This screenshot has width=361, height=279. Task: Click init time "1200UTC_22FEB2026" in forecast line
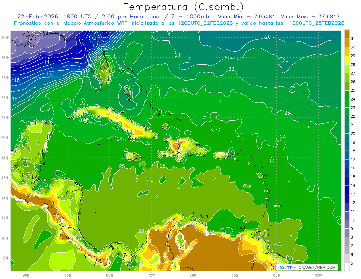point(206,23)
